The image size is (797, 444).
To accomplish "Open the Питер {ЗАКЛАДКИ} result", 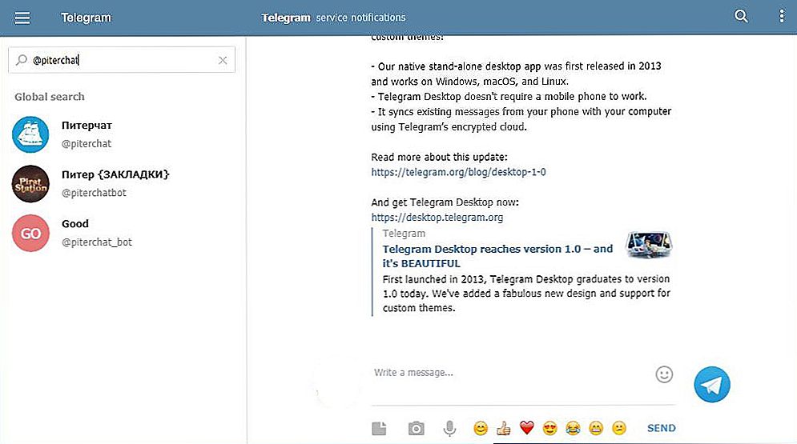I will 124,184.
